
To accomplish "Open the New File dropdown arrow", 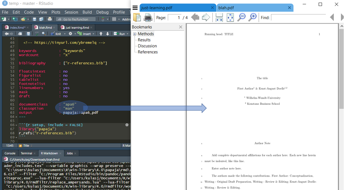I will [x=8, y=19].
